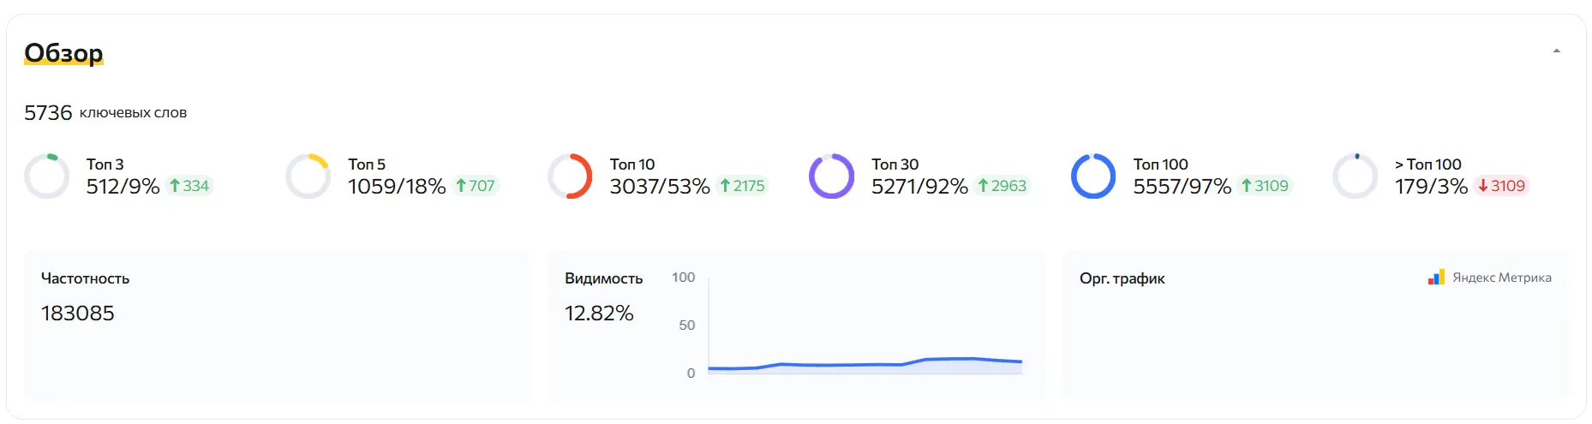The width and height of the screenshot is (1592, 424).
Task: Collapse the Обзор overview panel
Action: pos(1556,51)
